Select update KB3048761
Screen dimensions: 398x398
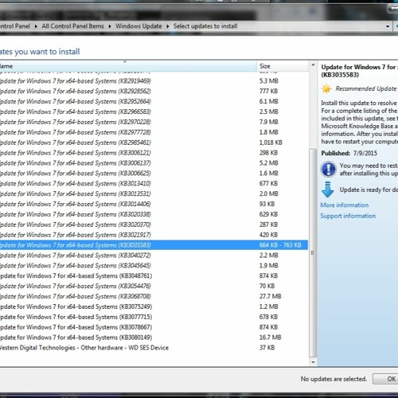tap(154, 276)
